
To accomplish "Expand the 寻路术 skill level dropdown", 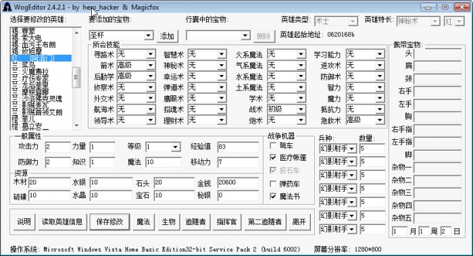I will pos(151,54).
